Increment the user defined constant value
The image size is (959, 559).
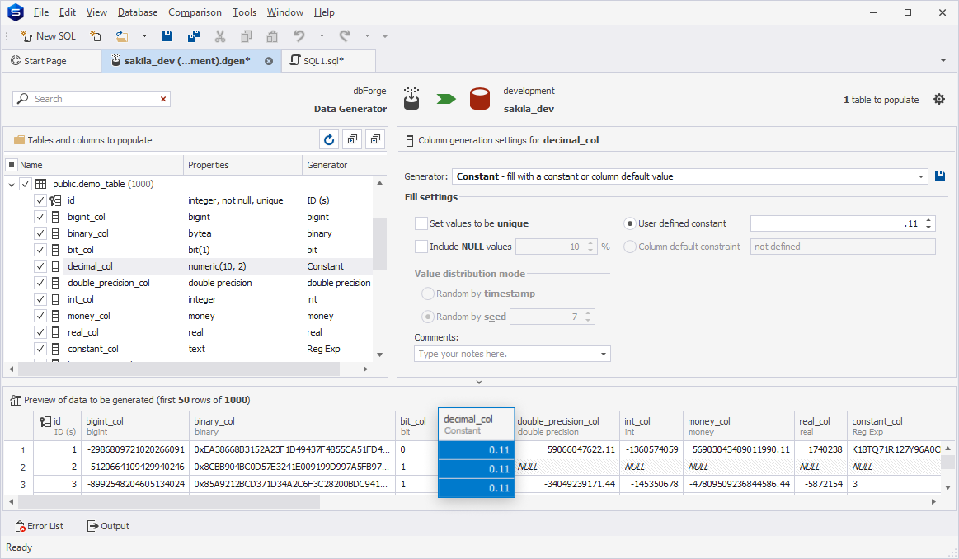(929, 220)
